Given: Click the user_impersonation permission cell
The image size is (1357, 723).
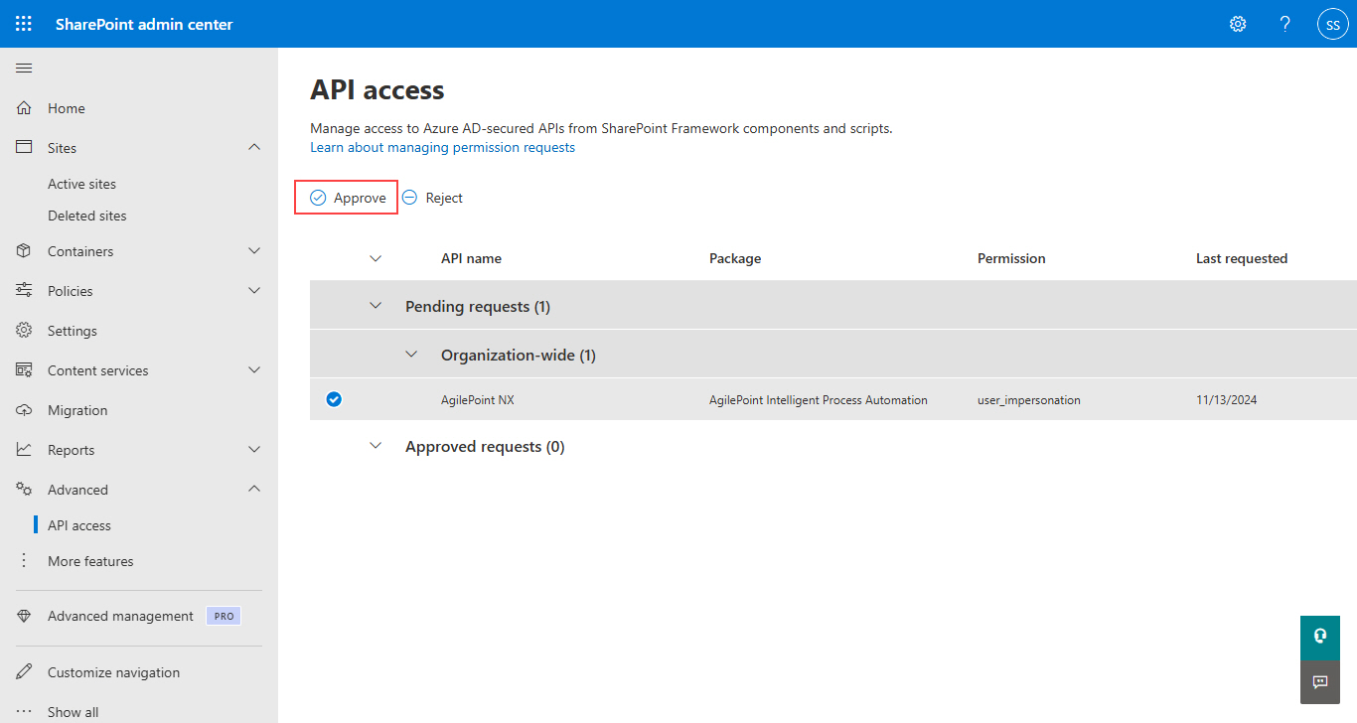Looking at the screenshot, I should [1029, 400].
